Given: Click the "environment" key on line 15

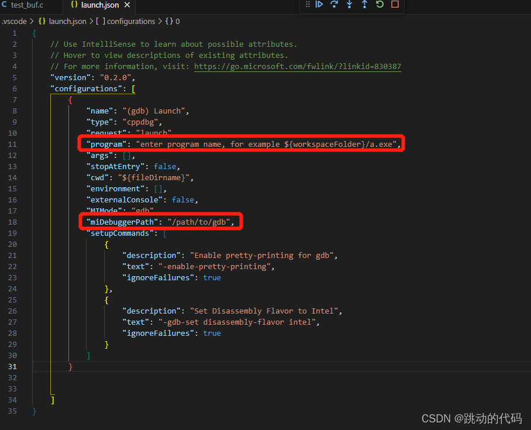Looking at the screenshot, I should point(115,189).
